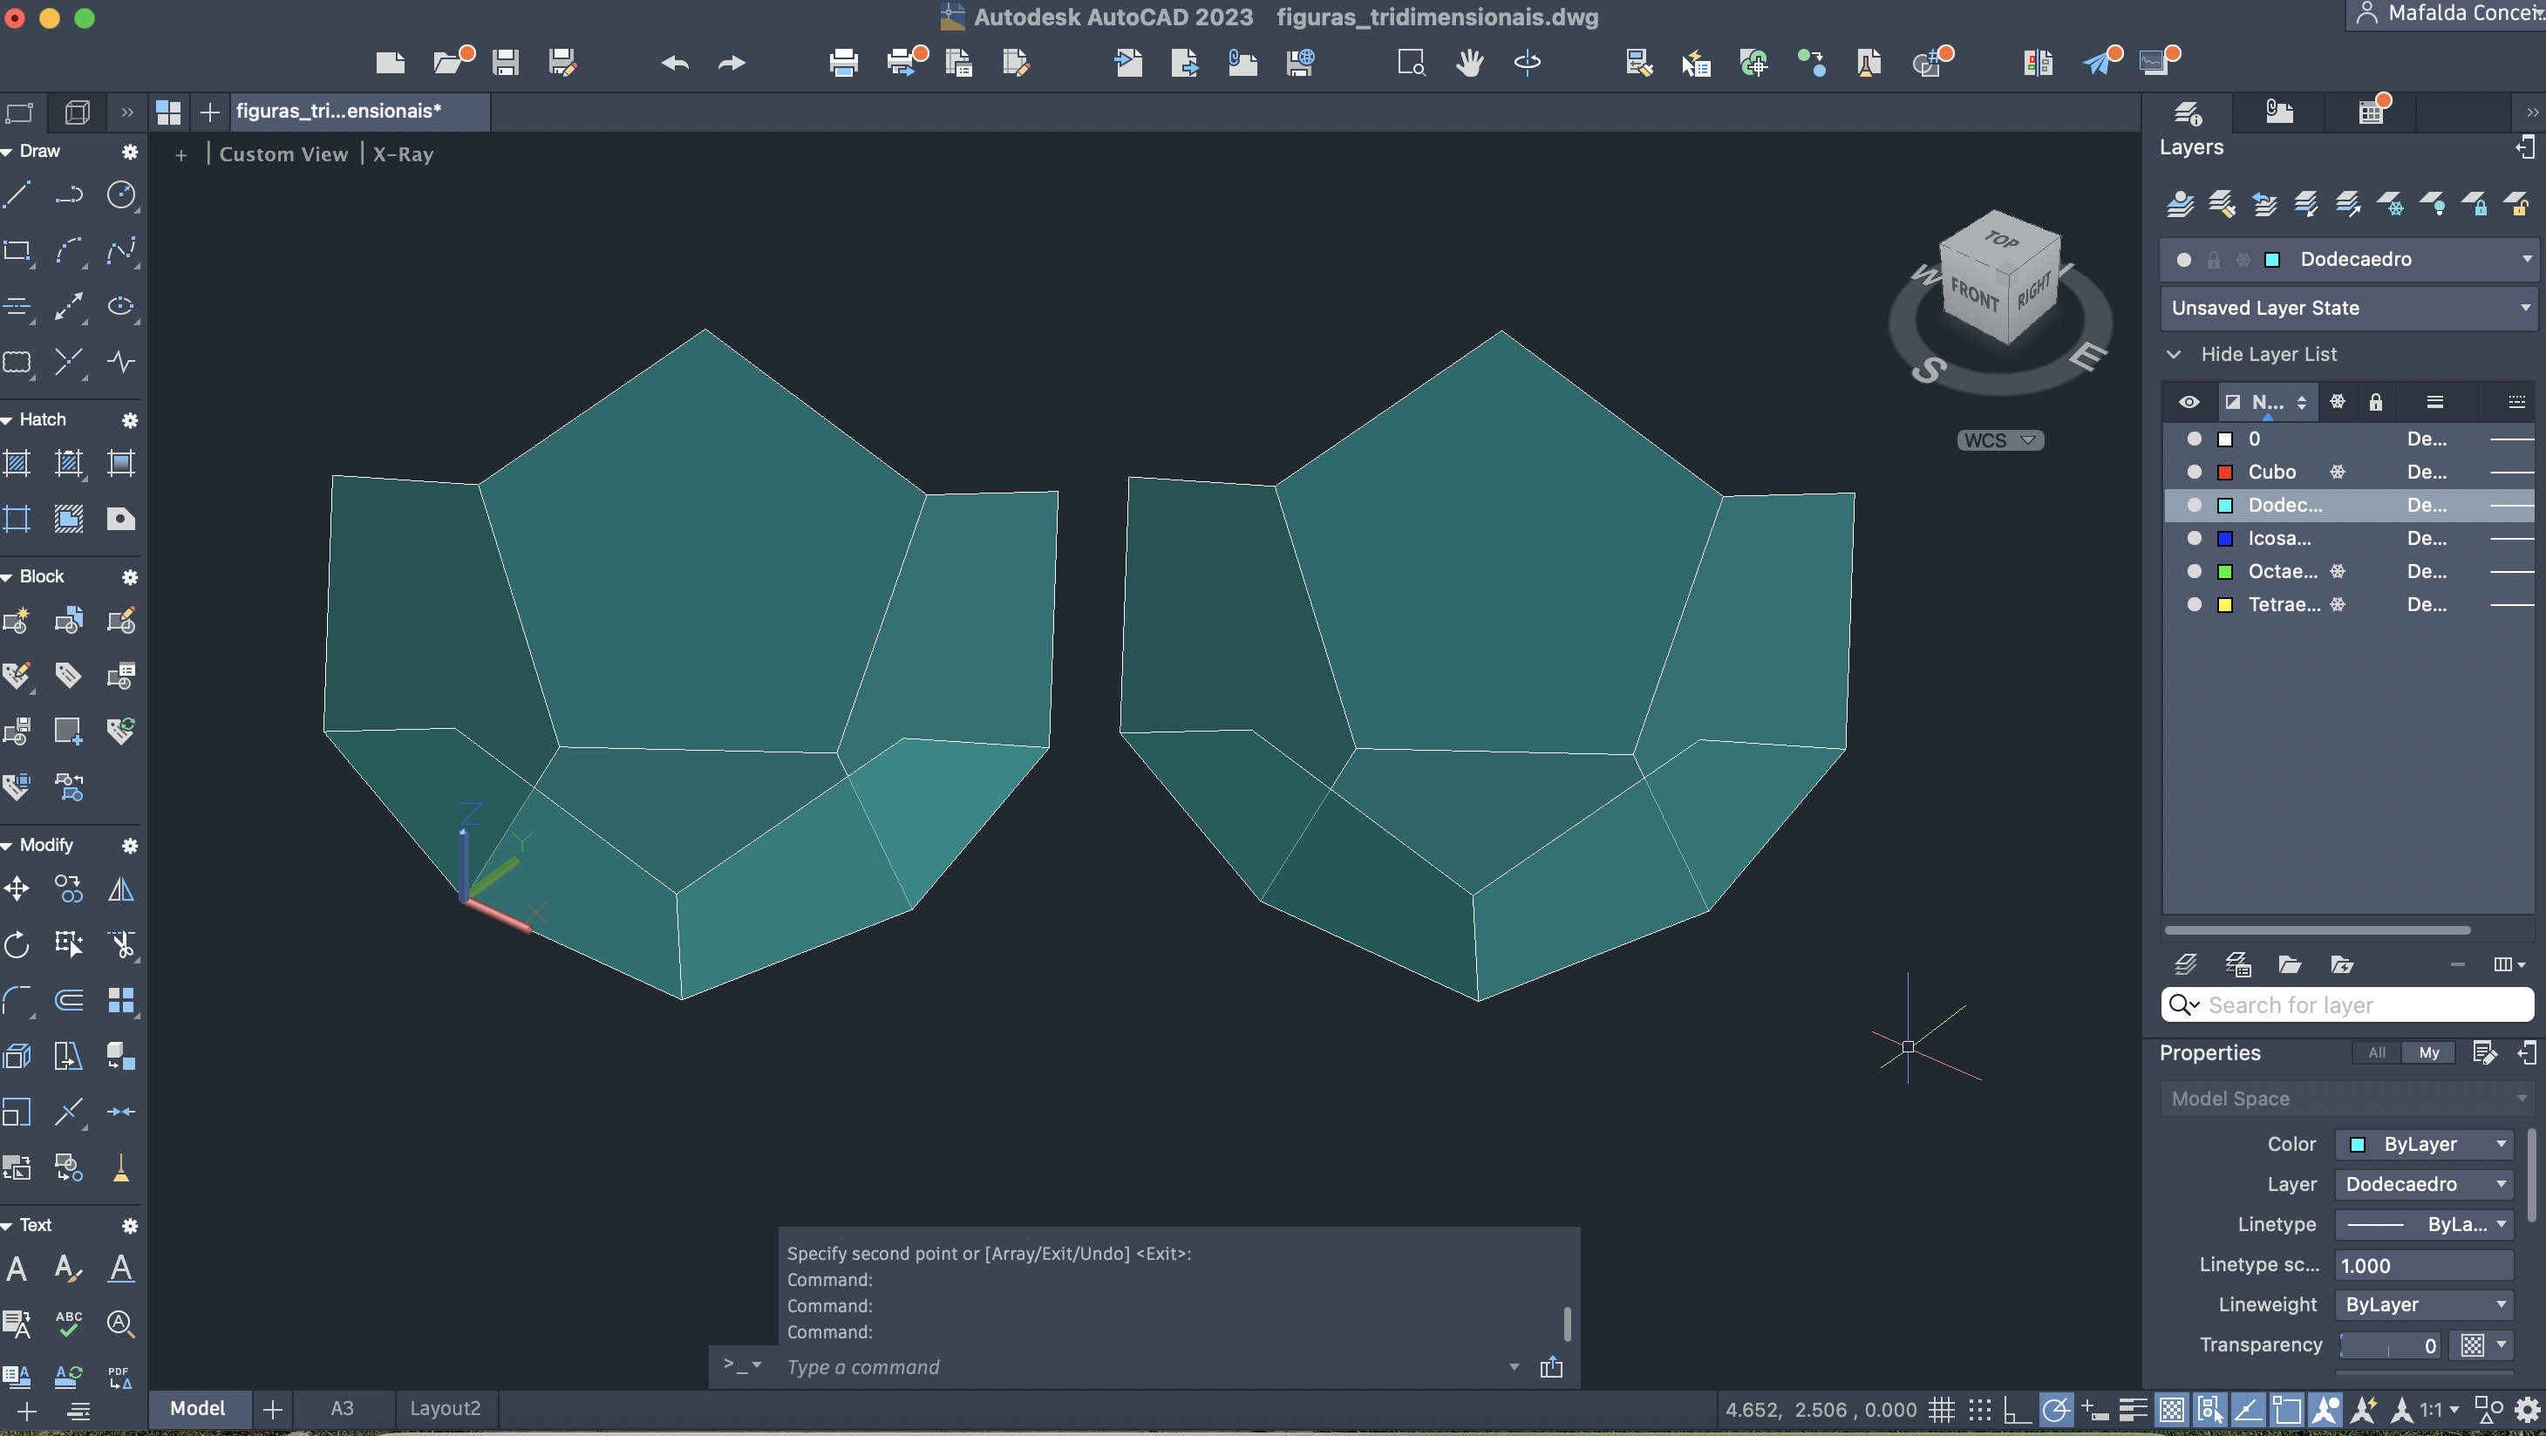Toggle visibility of the Icosa layer
This screenshot has width=2546, height=1436.
tap(2194, 539)
